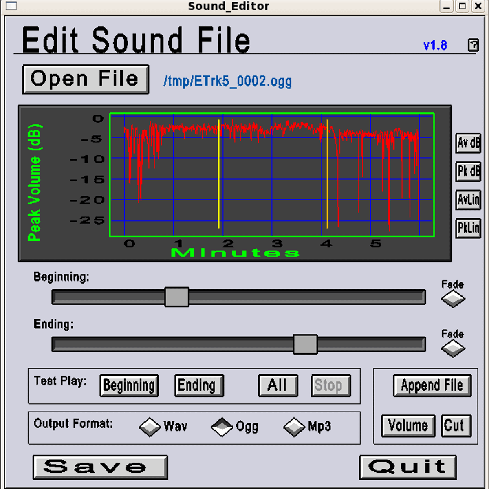Click the Beginning slider handle
This screenshot has width=489, height=489.
point(177,297)
